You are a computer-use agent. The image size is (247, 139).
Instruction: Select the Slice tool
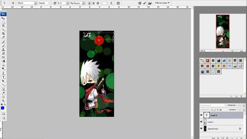point(3,37)
